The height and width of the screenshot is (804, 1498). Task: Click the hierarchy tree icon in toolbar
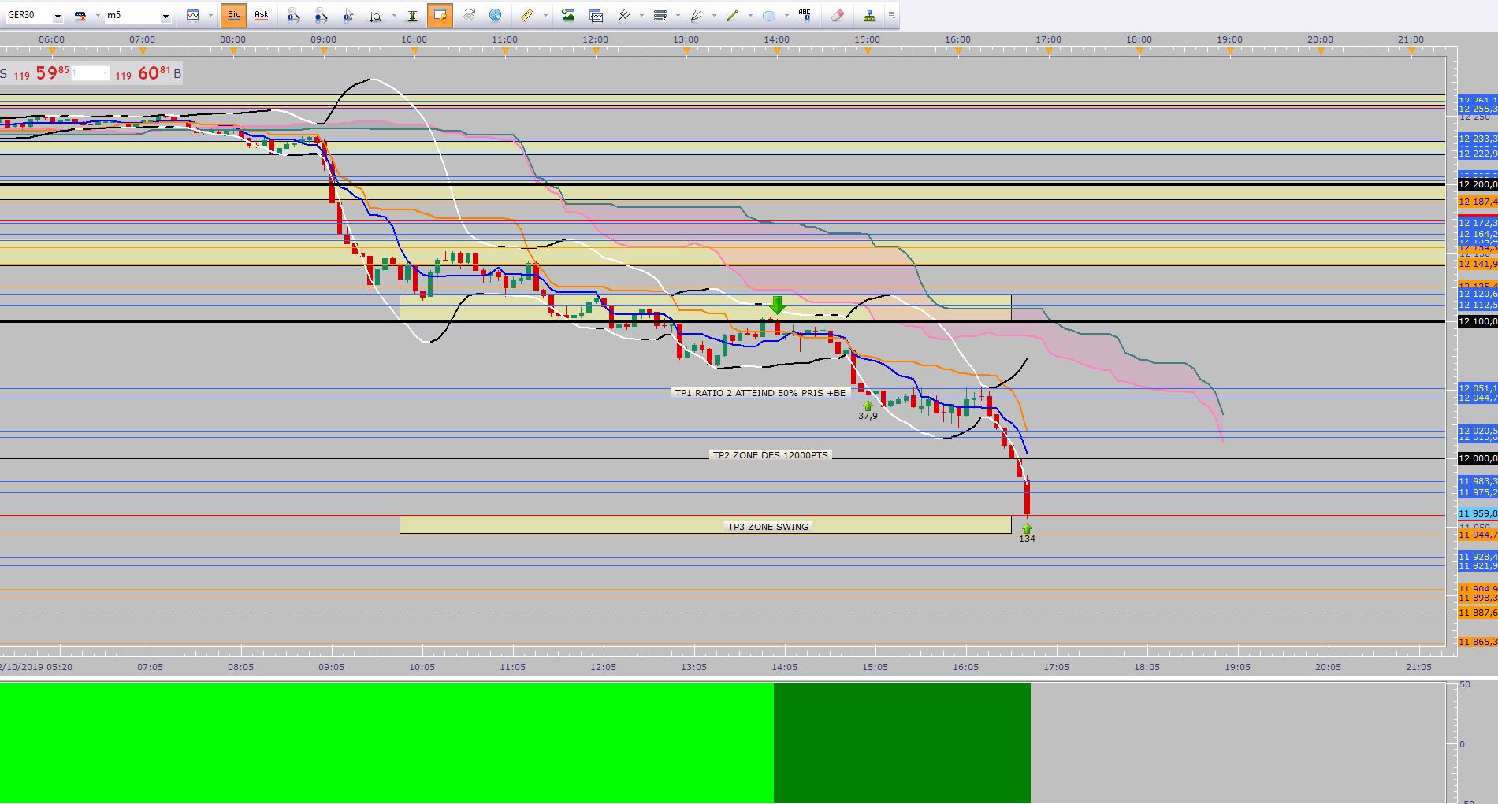(869, 15)
